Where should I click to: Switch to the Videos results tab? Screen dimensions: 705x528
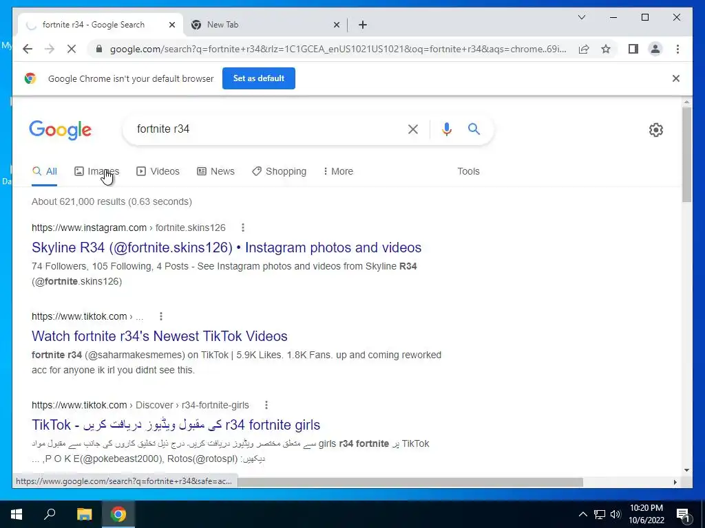pos(158,171)
